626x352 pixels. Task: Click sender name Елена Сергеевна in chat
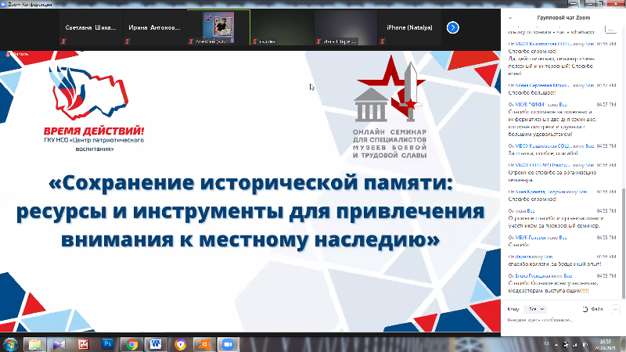[x=542, y=85]
